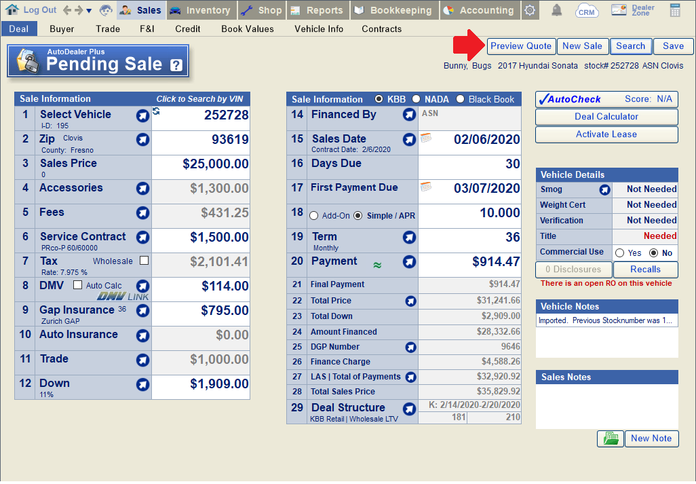The image size is (696, 484).
Task: Select Simple / APR radio button
Action: coord(357,216)
